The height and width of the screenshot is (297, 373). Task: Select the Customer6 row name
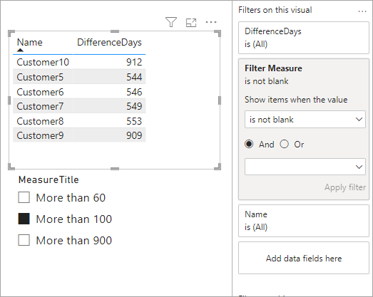tap(40, 92)
